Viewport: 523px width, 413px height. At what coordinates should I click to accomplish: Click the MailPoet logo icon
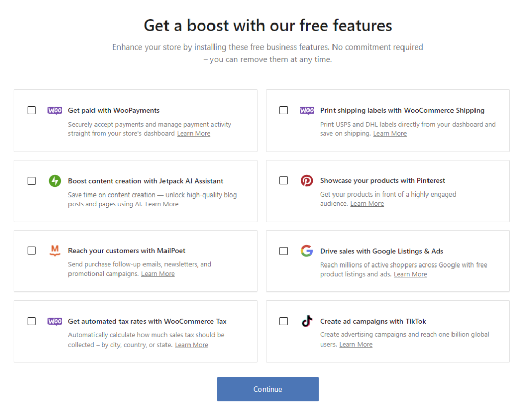coord(55,251)
